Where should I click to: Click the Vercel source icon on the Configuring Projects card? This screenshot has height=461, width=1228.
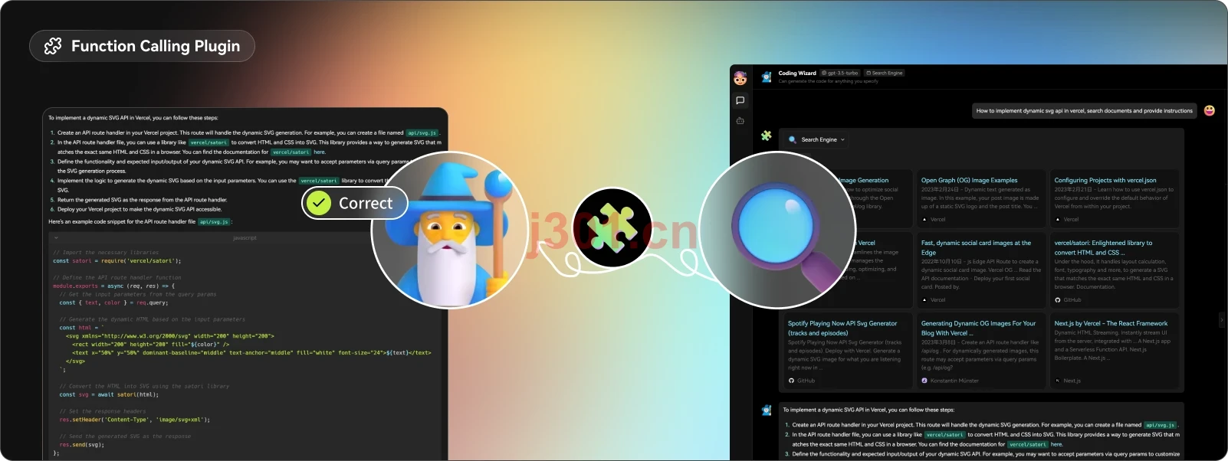1058,220
